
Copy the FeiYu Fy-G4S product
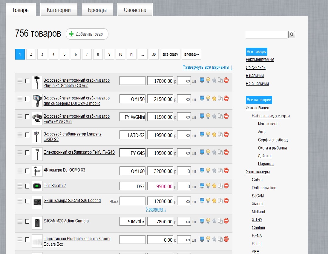[220, 152]
